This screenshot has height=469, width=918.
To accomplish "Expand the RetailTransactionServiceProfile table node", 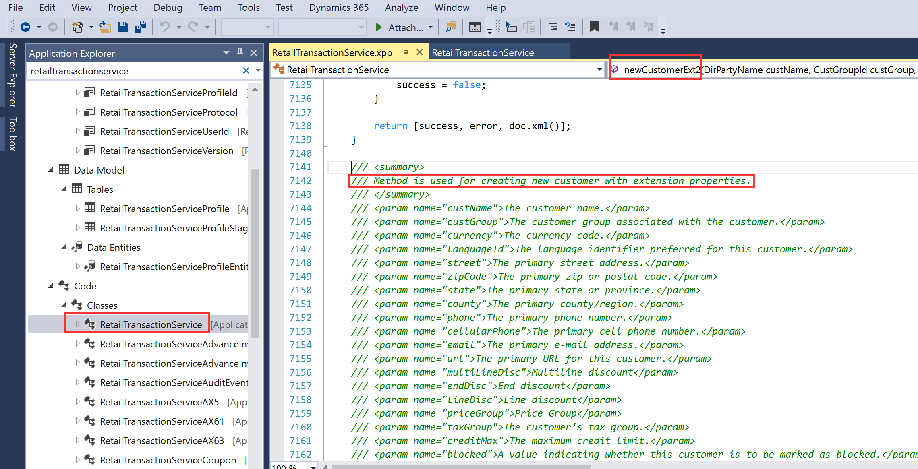I will (78, 209).
